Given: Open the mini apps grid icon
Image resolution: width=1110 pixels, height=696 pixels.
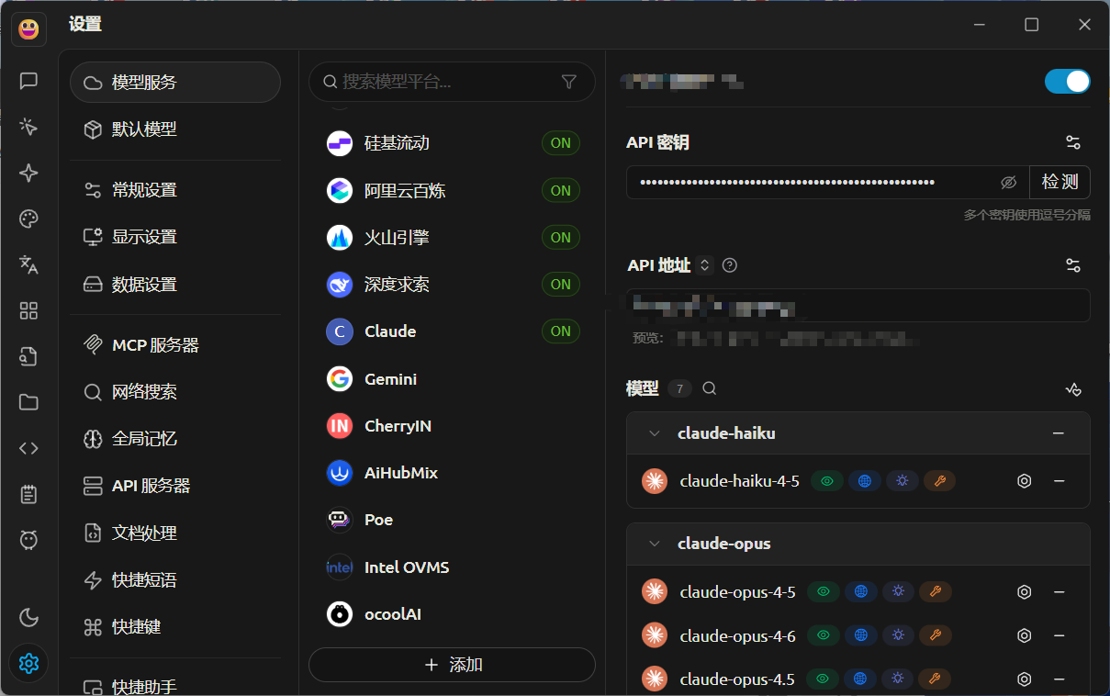Looking at the screenshot, I should coord(28,310).
